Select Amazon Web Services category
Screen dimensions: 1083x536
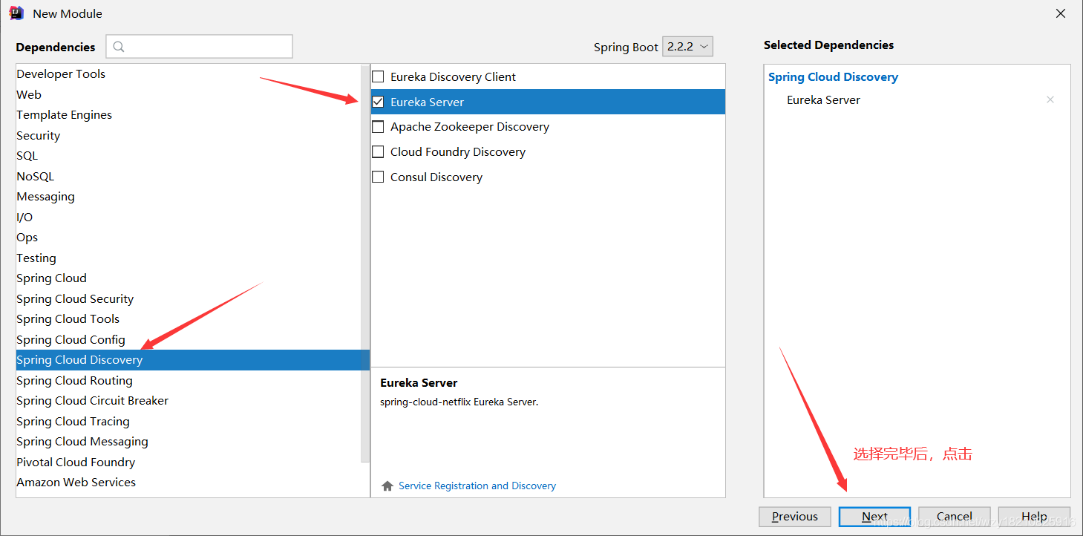[x=189, y=483]
